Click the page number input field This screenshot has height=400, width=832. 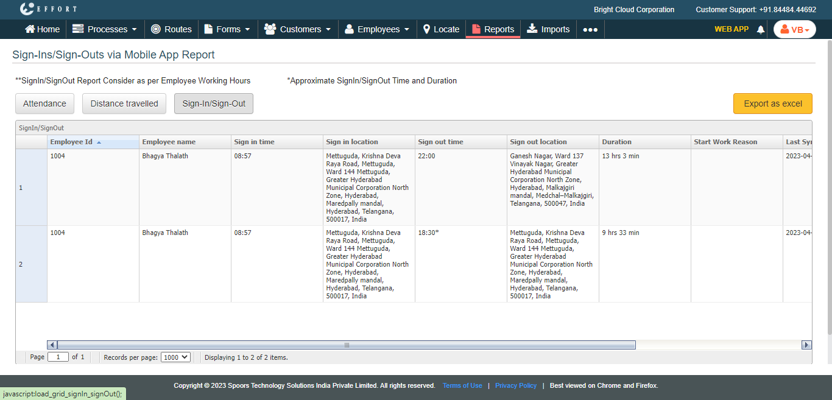pos(58,357)
